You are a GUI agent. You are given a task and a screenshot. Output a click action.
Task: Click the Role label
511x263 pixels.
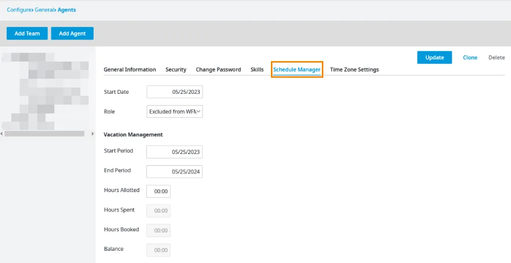coord(109,111)
